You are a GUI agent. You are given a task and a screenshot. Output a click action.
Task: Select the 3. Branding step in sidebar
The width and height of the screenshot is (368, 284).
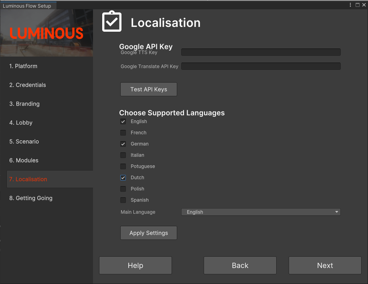[x=24, y=104]
